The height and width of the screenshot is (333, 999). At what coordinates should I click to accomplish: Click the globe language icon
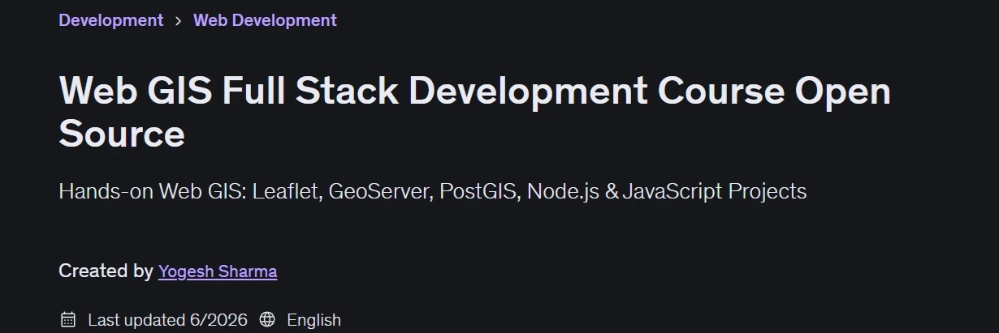[x=267, y=320]
